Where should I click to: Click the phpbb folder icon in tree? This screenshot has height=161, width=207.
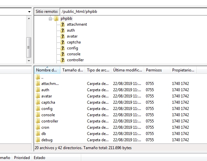coord(56,18)
